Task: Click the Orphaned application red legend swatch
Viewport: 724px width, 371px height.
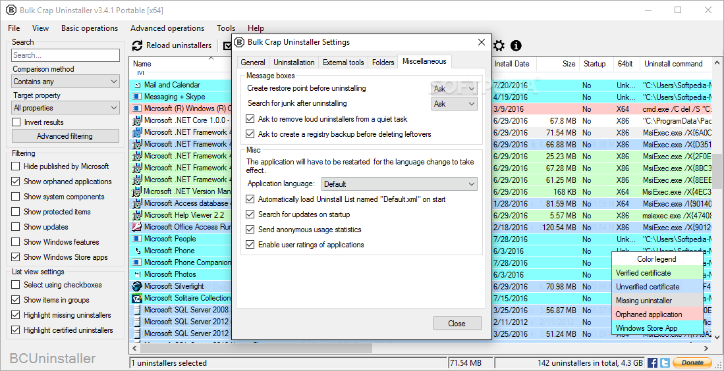Action: click(657, 315)
